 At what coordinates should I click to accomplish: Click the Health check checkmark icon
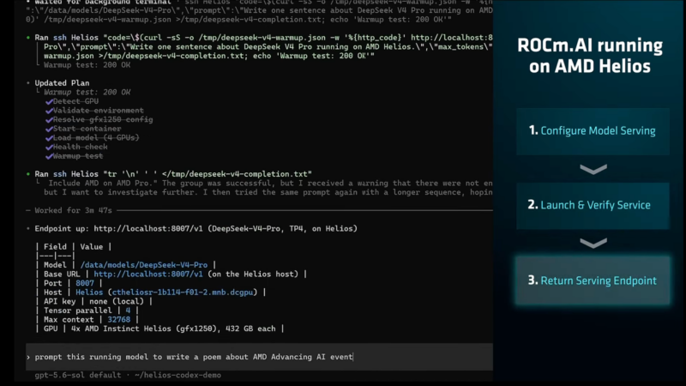click(49, 147)
